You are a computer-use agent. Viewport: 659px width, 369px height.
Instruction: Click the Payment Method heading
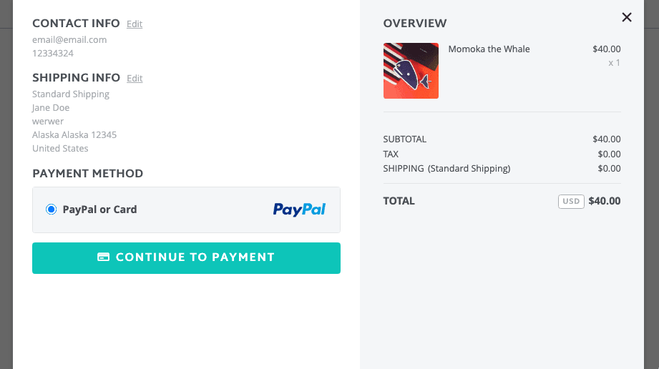(87, 173)
